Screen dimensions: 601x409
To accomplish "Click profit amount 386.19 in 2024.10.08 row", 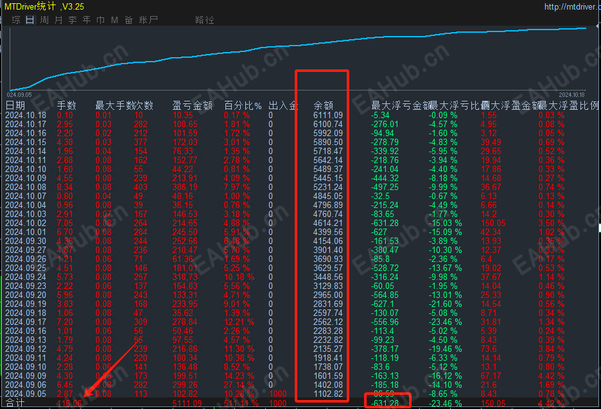I will tap(185, 187).
